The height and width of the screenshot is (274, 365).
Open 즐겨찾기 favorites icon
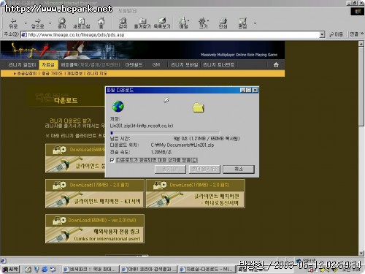tap(142, 23)
